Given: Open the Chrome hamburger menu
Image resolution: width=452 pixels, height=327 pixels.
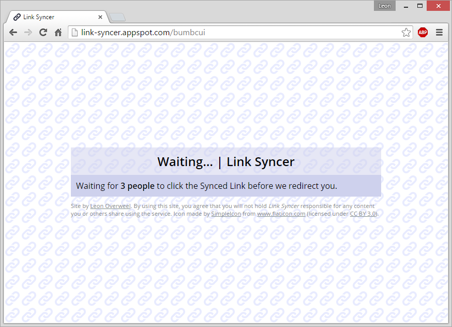Looking at the screenshot, I should 439,32.
